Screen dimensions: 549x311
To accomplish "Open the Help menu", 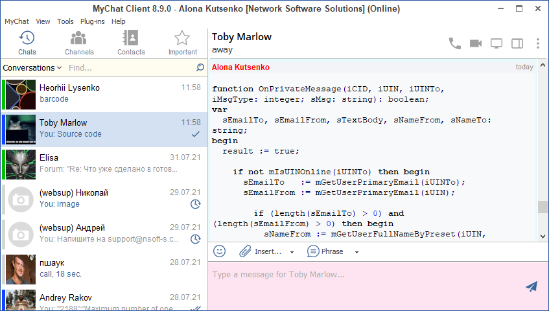I will (x=119, y=21).
